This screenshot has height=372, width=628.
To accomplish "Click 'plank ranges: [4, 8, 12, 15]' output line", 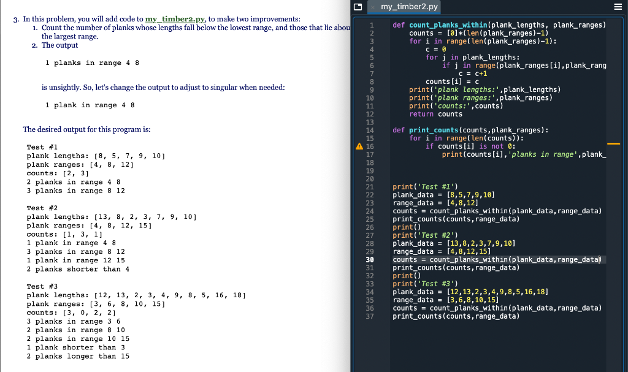I will point(89,226).
